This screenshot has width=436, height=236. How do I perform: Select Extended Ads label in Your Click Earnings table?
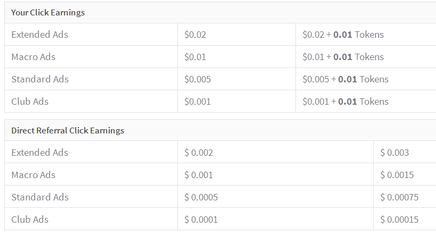(40, 35)
